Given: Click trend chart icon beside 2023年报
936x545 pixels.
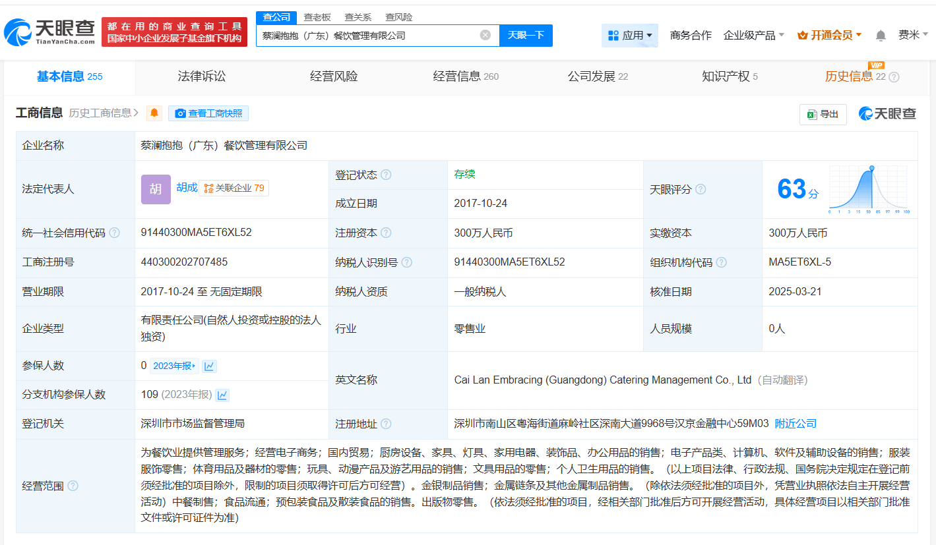Looking at the screenshot, I should coord(209,366).
